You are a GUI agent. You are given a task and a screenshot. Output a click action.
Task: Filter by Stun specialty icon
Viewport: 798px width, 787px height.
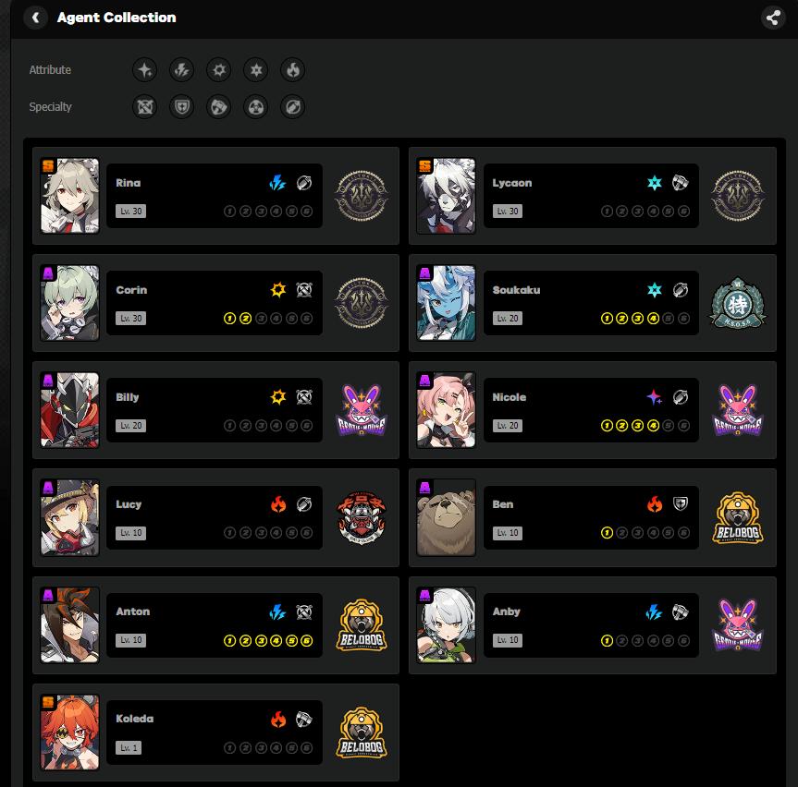[x=219, y=107]
